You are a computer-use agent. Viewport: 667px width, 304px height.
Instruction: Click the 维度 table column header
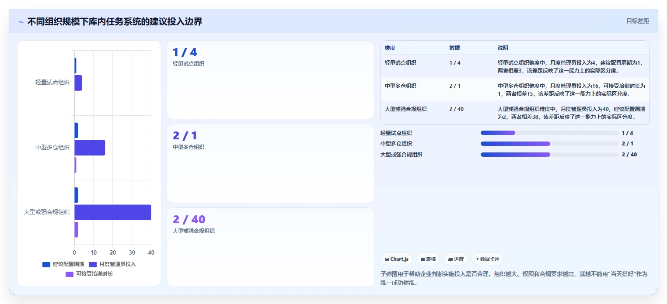tap(390, 48)
